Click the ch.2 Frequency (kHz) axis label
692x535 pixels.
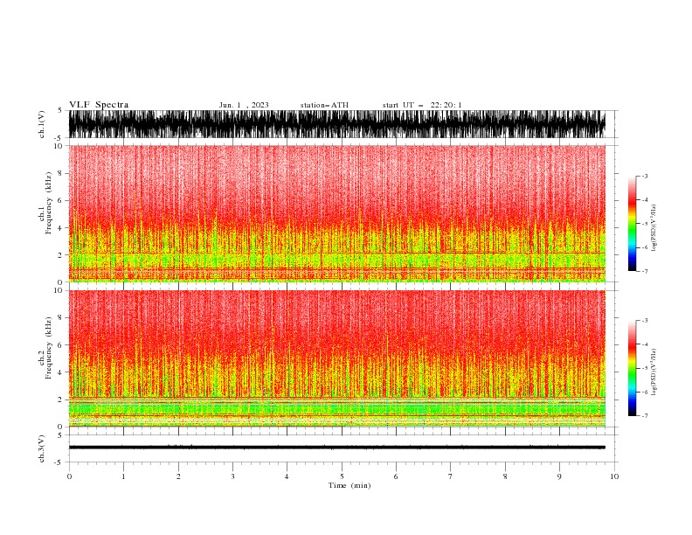click(x=45, y=348)
